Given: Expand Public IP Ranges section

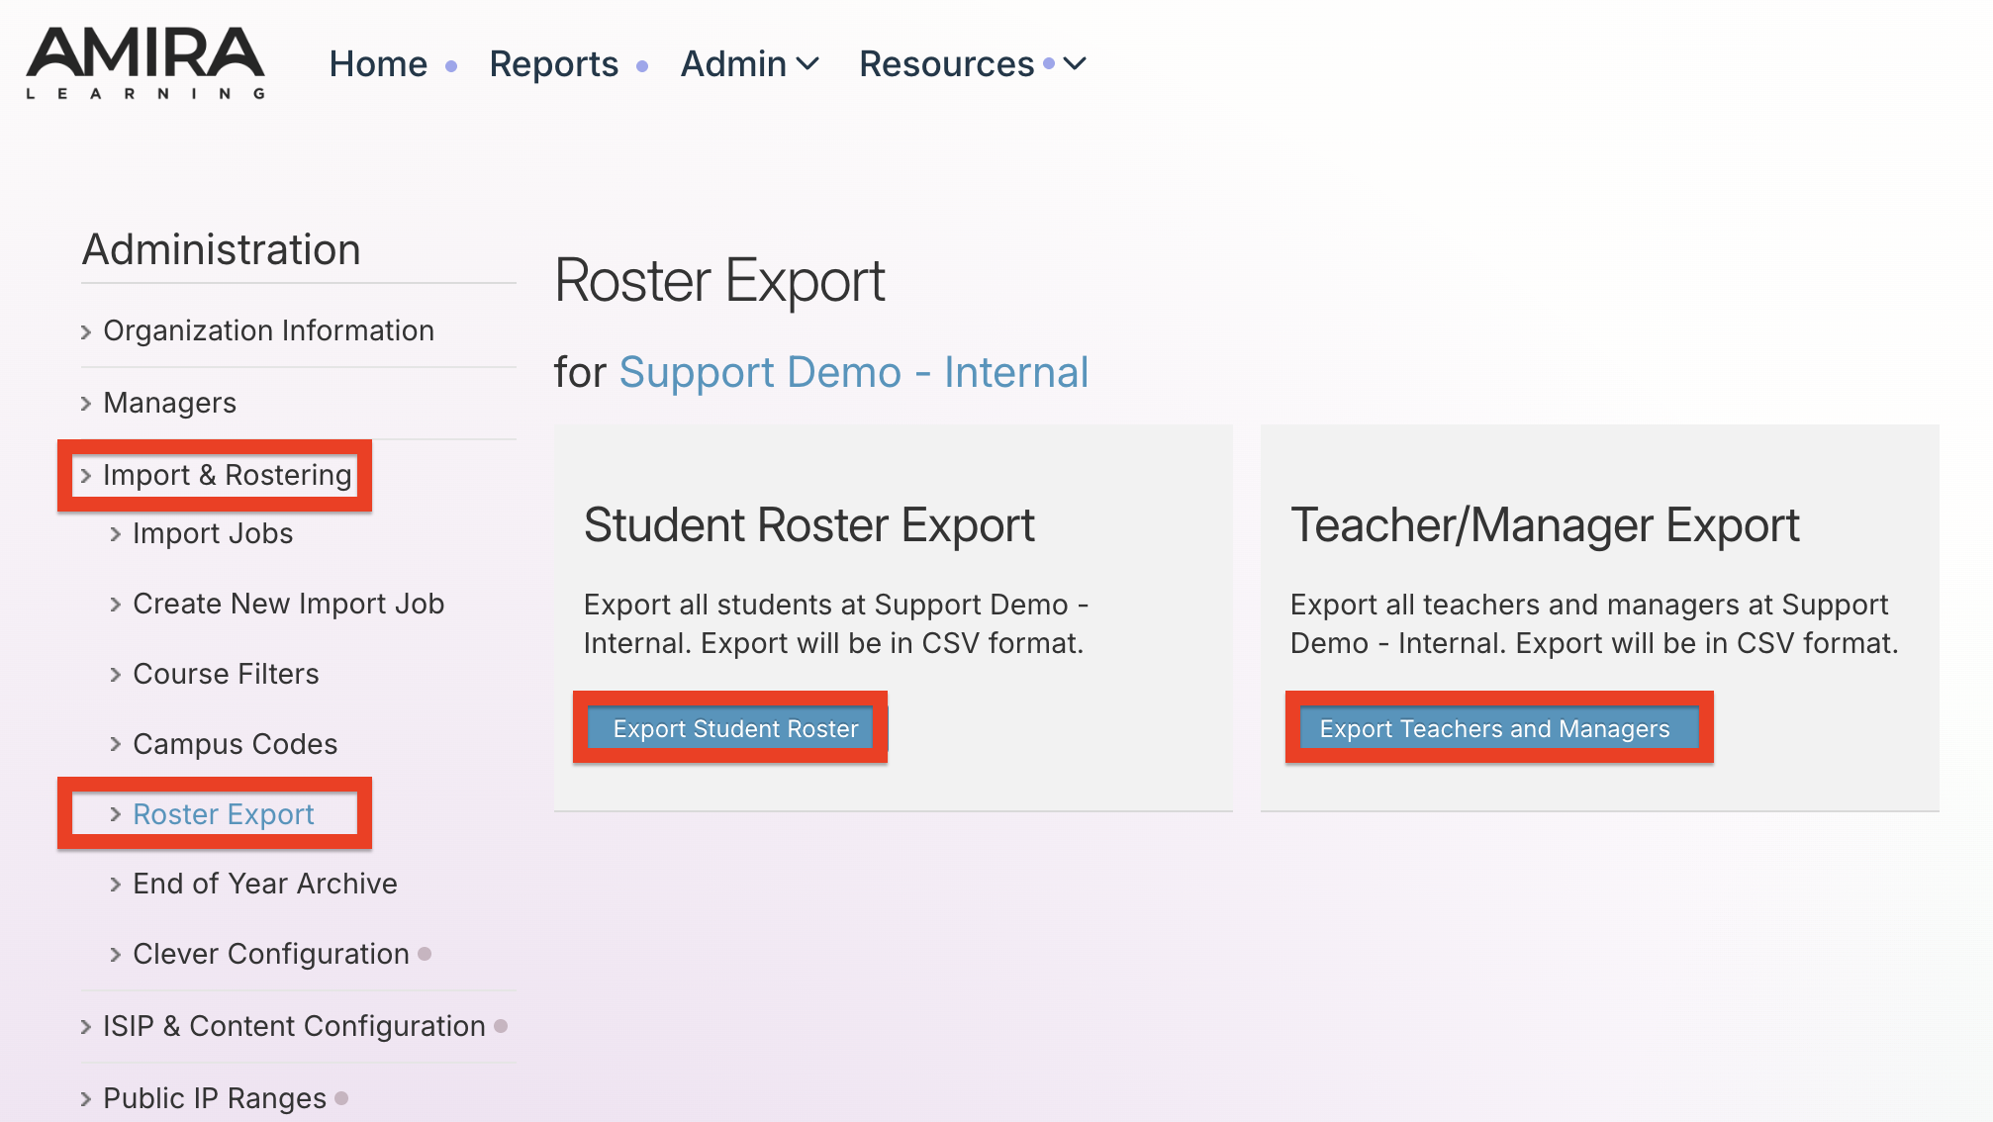Looking at the screenshot, I should 214,1098.
